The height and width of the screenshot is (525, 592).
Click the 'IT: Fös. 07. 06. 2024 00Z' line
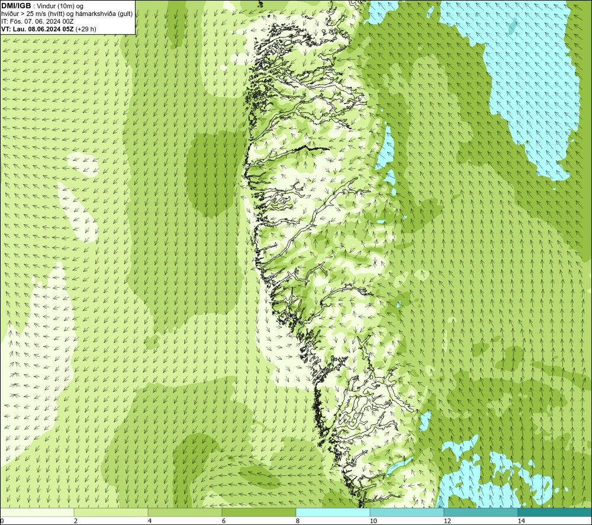(x=37, y=21)
